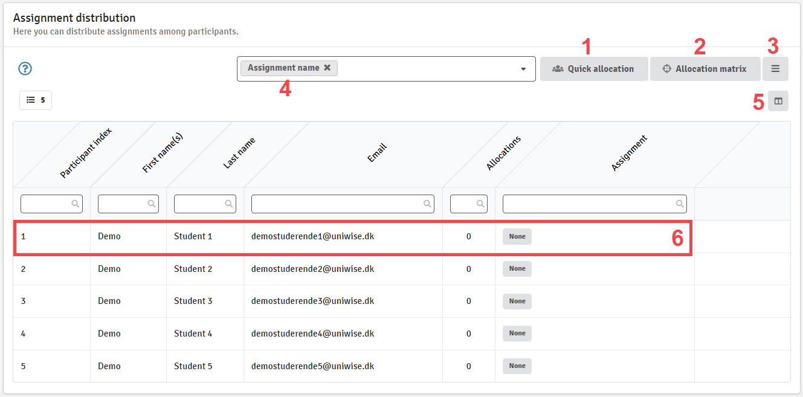Click the Student 3 last name cell
This screenshot has width=803, height=397.
coord(205,301)
